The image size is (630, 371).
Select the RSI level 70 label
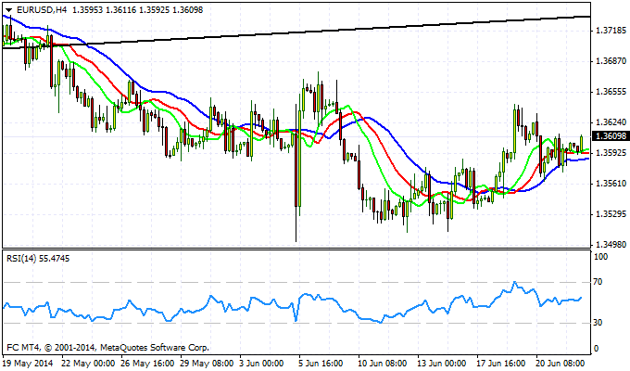click(x=598, y=282)
